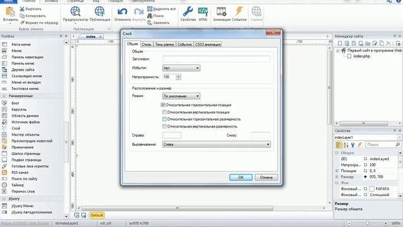Viewport: 403px width, 227px height.
Task: Select Шапка страницы tool in Toolbox
Action: pyautogui.click(x=26, y=153)
